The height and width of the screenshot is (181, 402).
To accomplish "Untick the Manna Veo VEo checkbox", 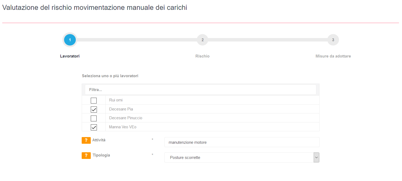I will pyautogui.click(x=94, y=127).
